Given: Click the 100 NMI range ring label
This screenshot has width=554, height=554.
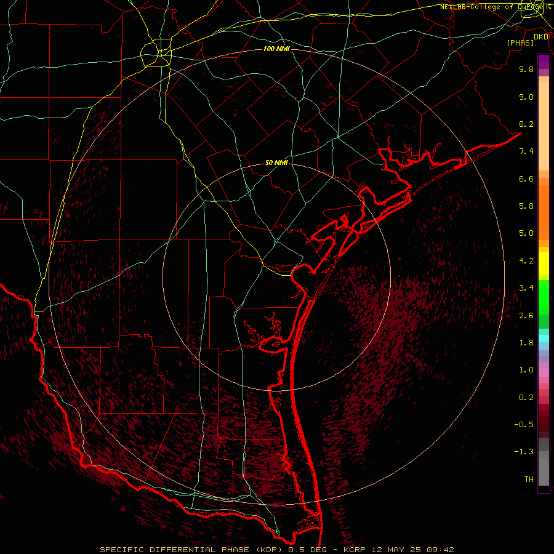Looking at the screenshot, I should click(276, 49).
